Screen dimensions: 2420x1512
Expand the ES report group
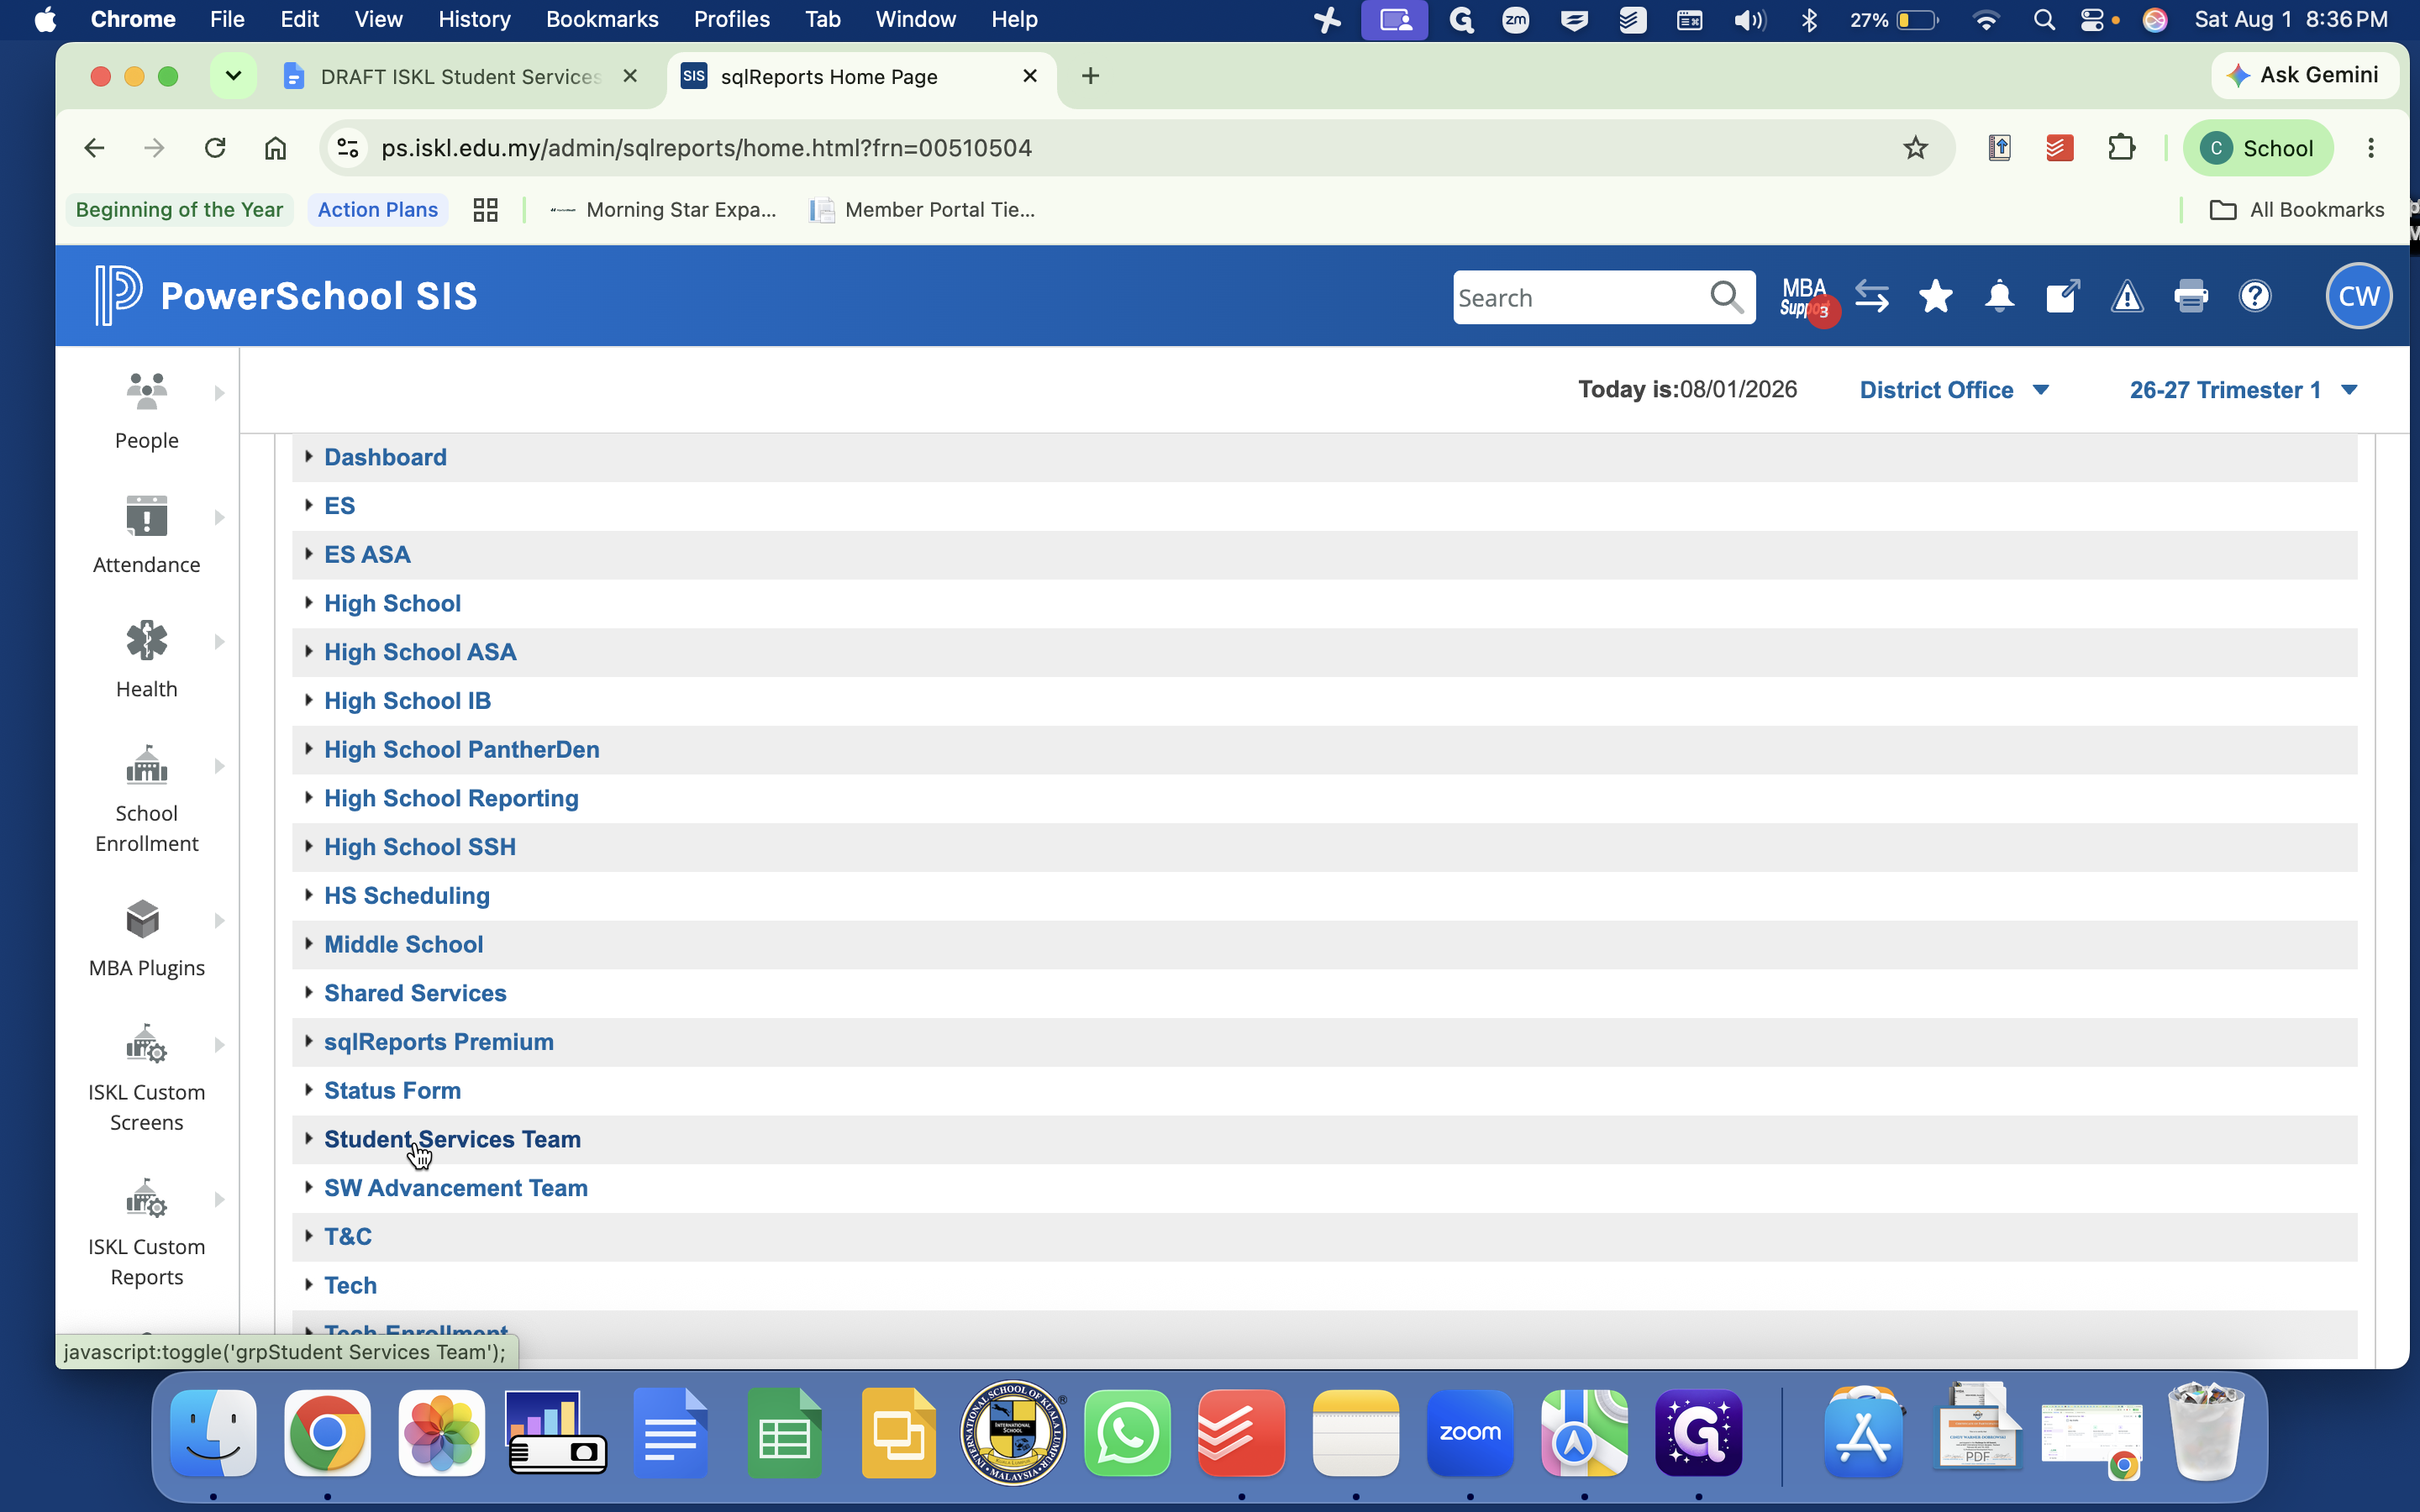(x=339, y=506)
